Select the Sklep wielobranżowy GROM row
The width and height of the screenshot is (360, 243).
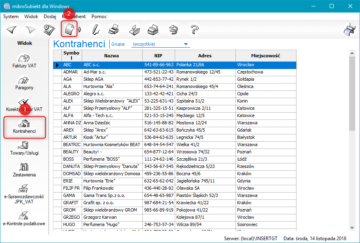175,210
